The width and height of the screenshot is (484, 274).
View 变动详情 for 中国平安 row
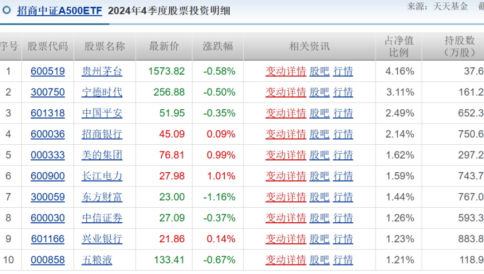[x=286, y=114]
